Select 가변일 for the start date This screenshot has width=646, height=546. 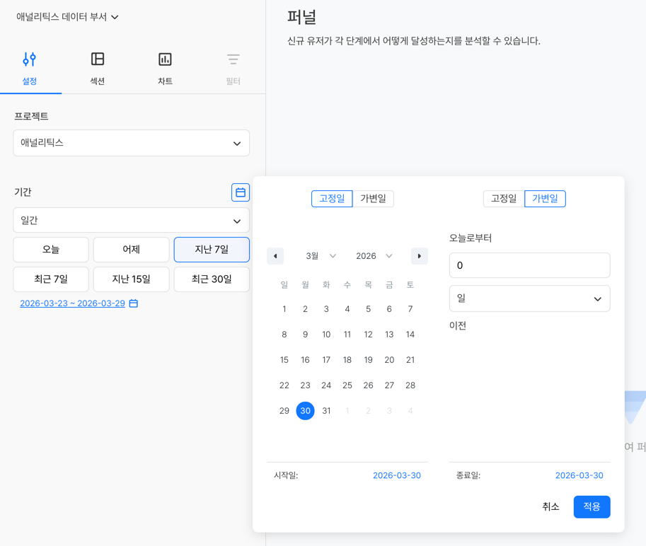pos(374,199)
